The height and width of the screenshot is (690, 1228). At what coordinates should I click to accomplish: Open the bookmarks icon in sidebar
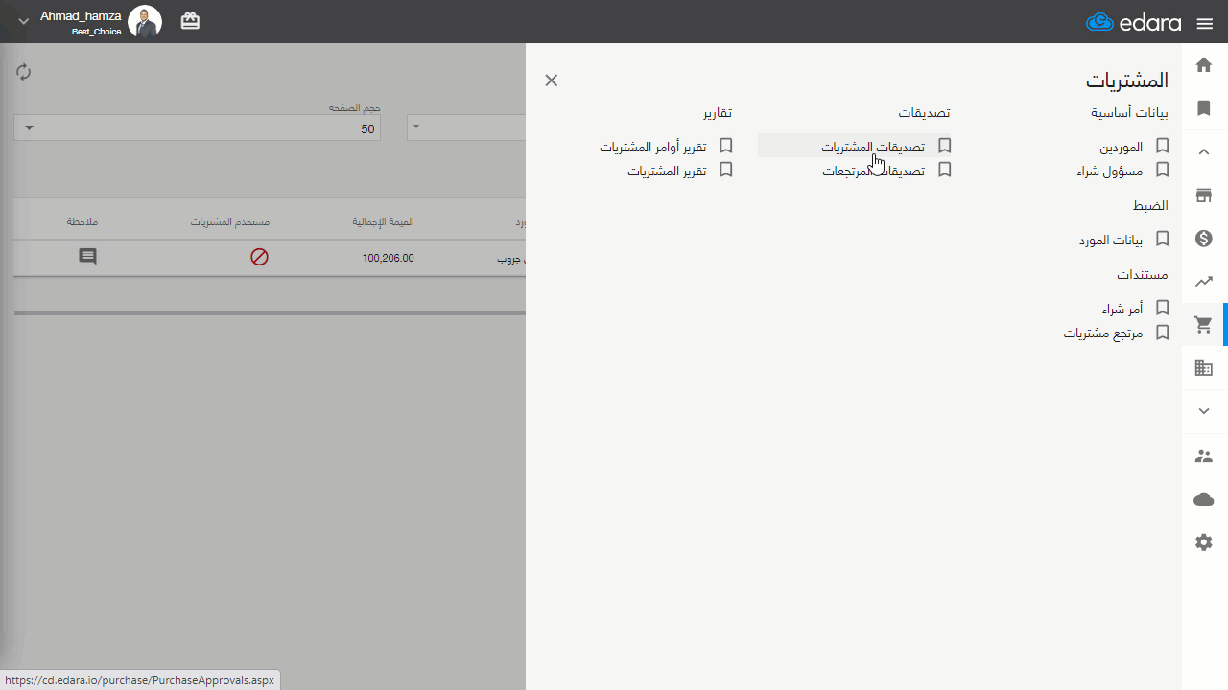click(x=1204, y=108)
